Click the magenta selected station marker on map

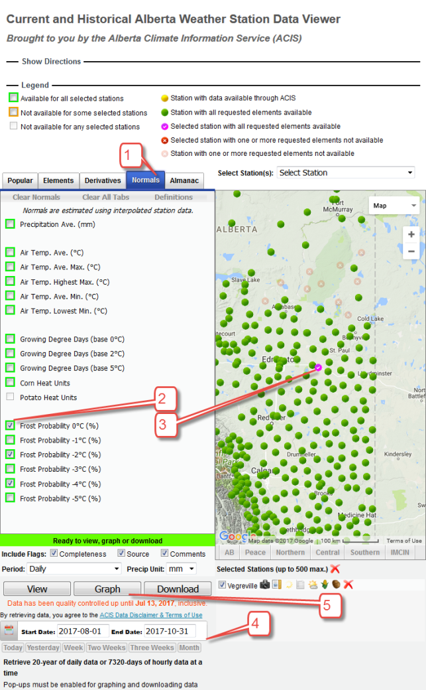(x=318, y=367)
